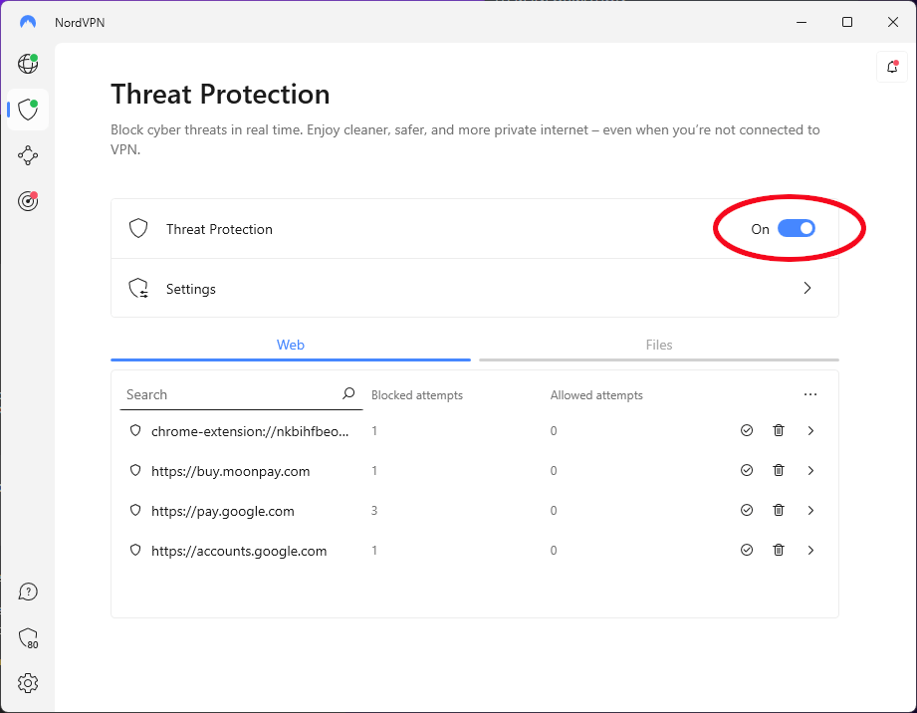
Task: Select the https://accounts.google.com entry text
Action: click(x=239, y=551)
